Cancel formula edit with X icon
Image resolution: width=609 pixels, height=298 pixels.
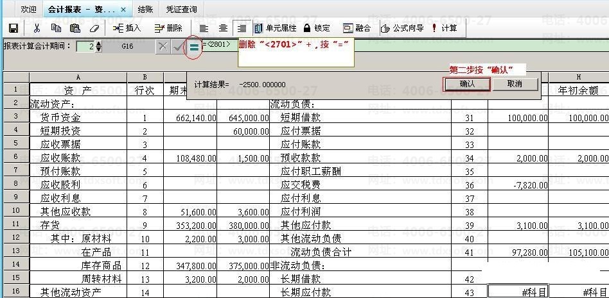click(x=163, y=47)
